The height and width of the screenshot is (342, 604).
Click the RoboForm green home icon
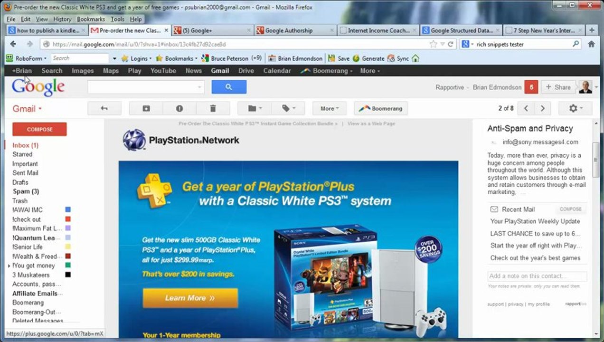415,58
